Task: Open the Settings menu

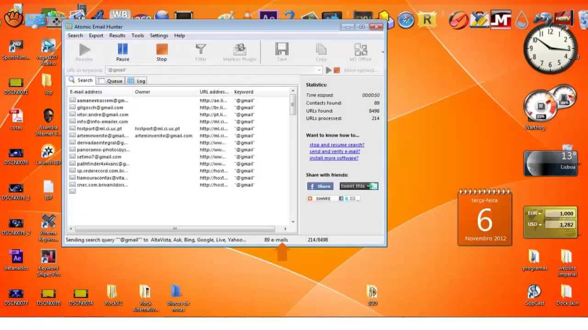Action: [x=159, y=35]
